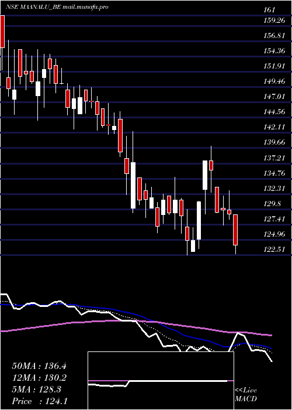Select the 127.41 price axis label

pos(274,219)
